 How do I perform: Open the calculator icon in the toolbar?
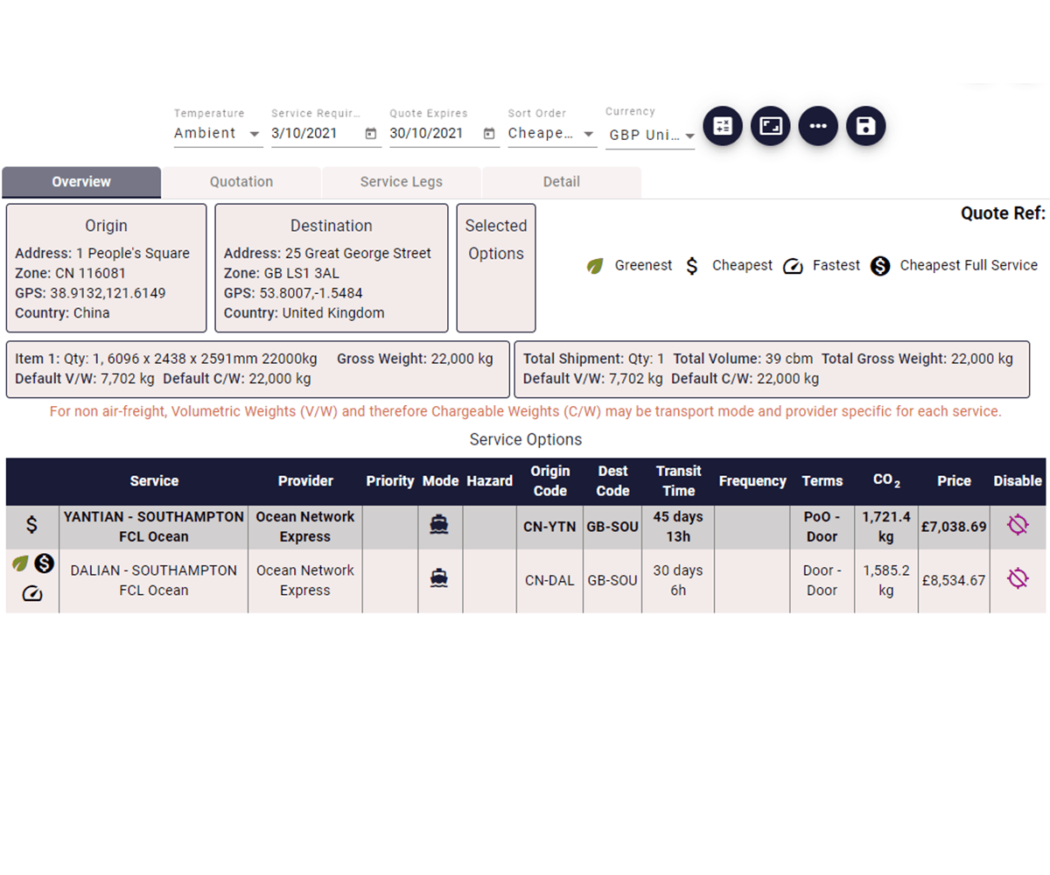coord(723,126)
